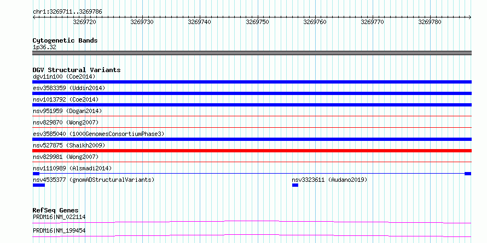
Task: Click the right blue end block of nsv1110989
Action: tap(468, 174)
